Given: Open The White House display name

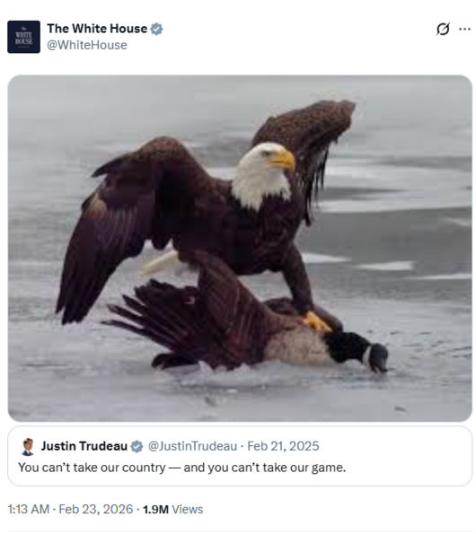Looking at the screenshot, I should [97, 29].
